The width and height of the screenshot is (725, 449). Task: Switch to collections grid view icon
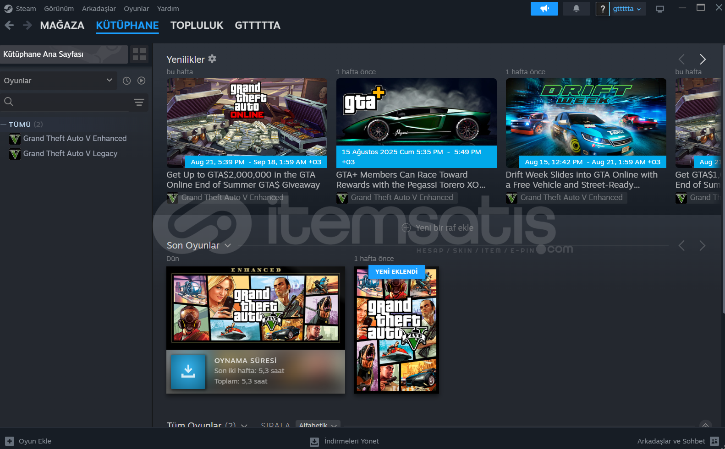pos(139,54)
